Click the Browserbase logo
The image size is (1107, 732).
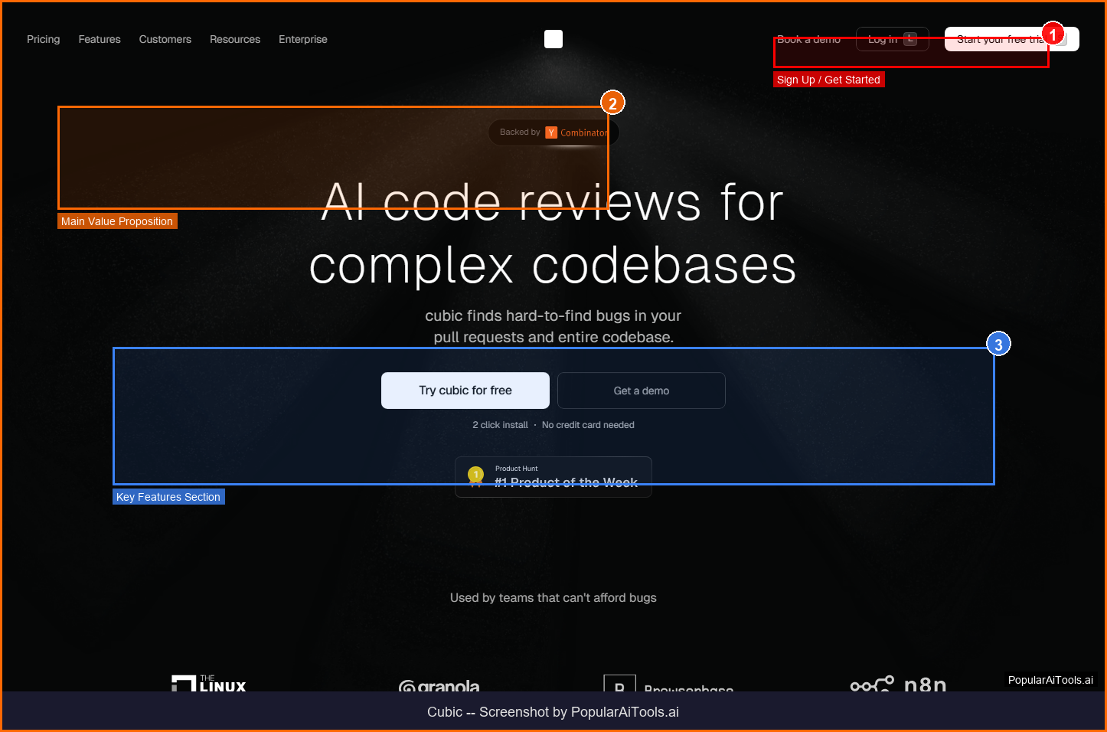668,685
